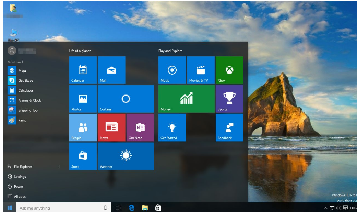Open the Store tile
The height and width of the screenshot is (212, 357).
click(83, 156)
